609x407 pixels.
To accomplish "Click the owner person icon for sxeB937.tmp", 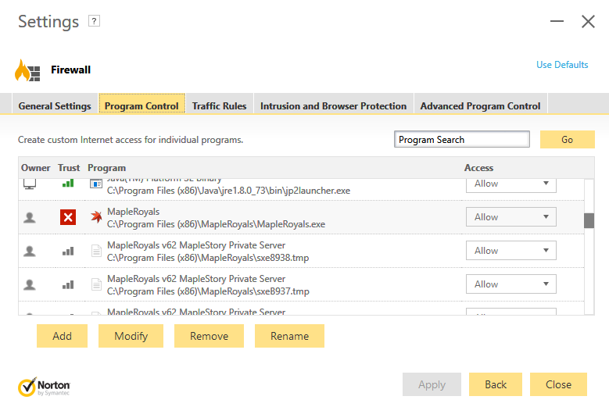I will [x=30, y=284].
